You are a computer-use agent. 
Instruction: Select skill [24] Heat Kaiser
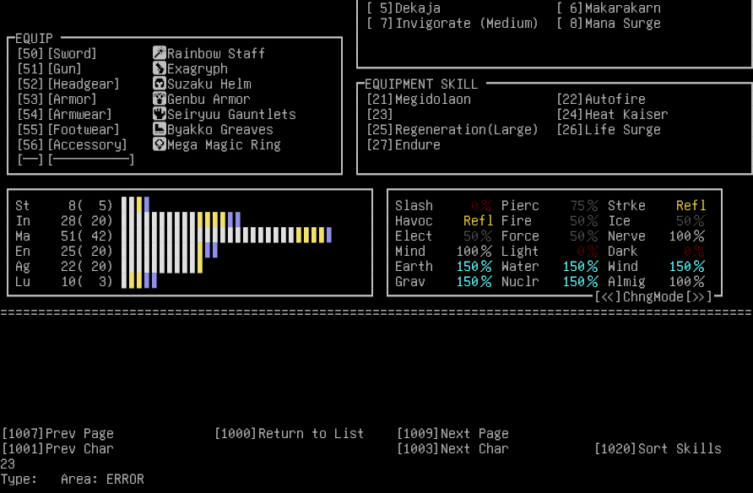click(612, 114)
